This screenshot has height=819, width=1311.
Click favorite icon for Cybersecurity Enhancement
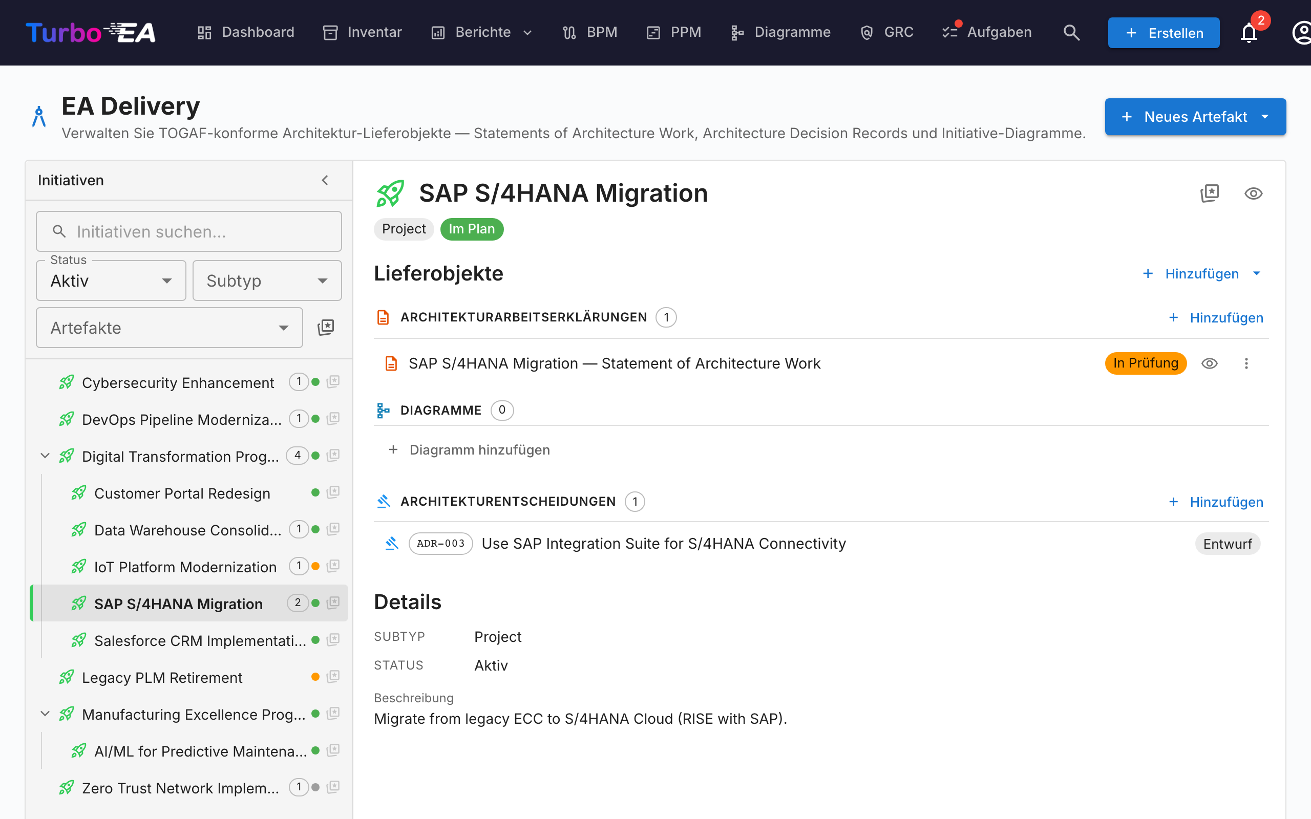(333, 382)
